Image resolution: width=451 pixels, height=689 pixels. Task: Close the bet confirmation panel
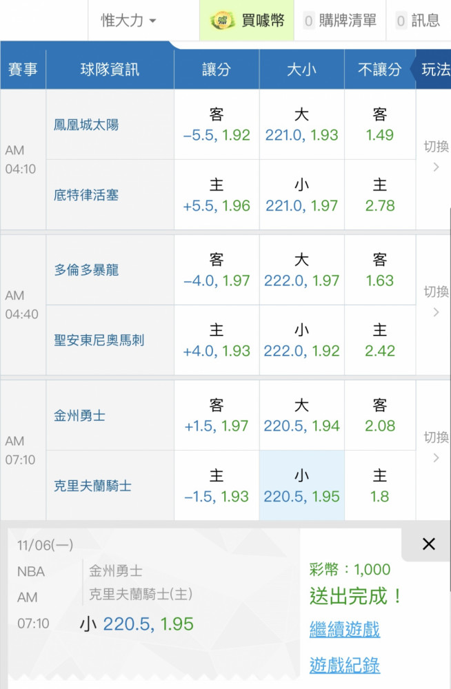(x=428, y=544)
